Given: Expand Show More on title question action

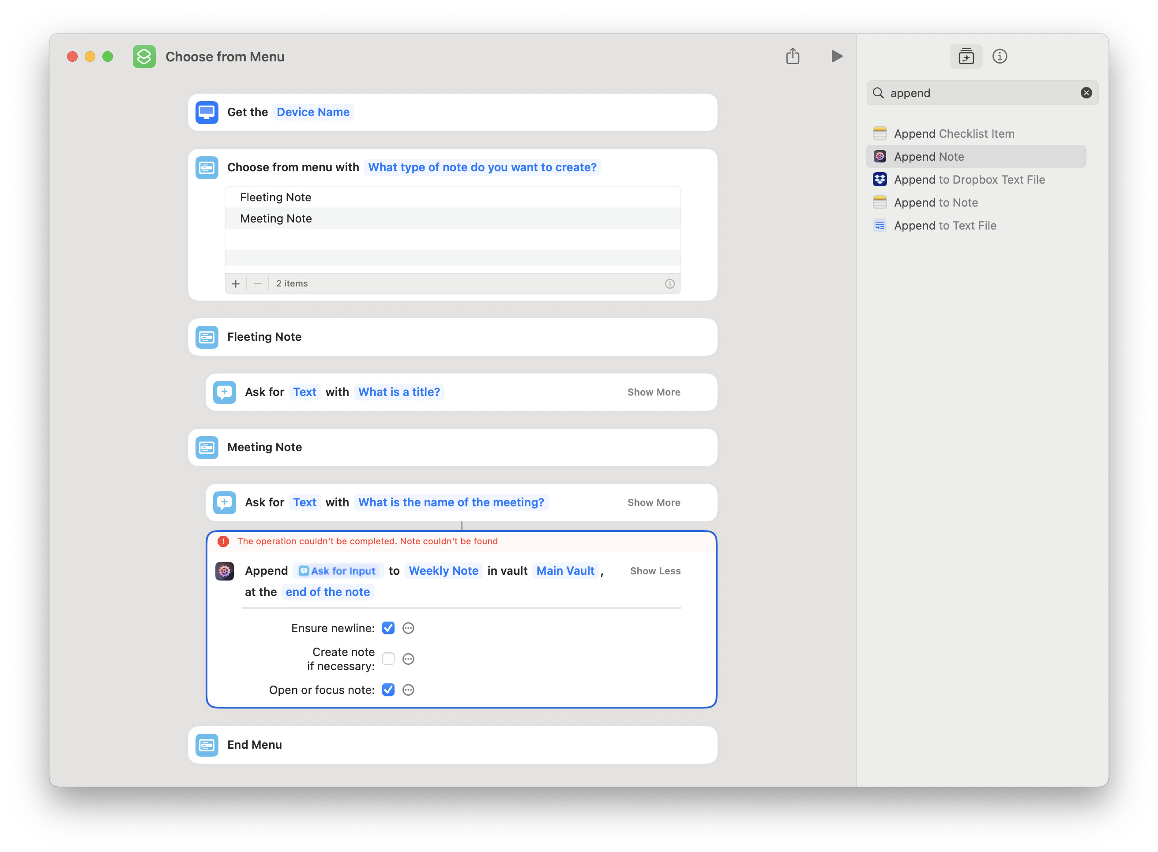Looking at the screenshot, I should point(653,392).
